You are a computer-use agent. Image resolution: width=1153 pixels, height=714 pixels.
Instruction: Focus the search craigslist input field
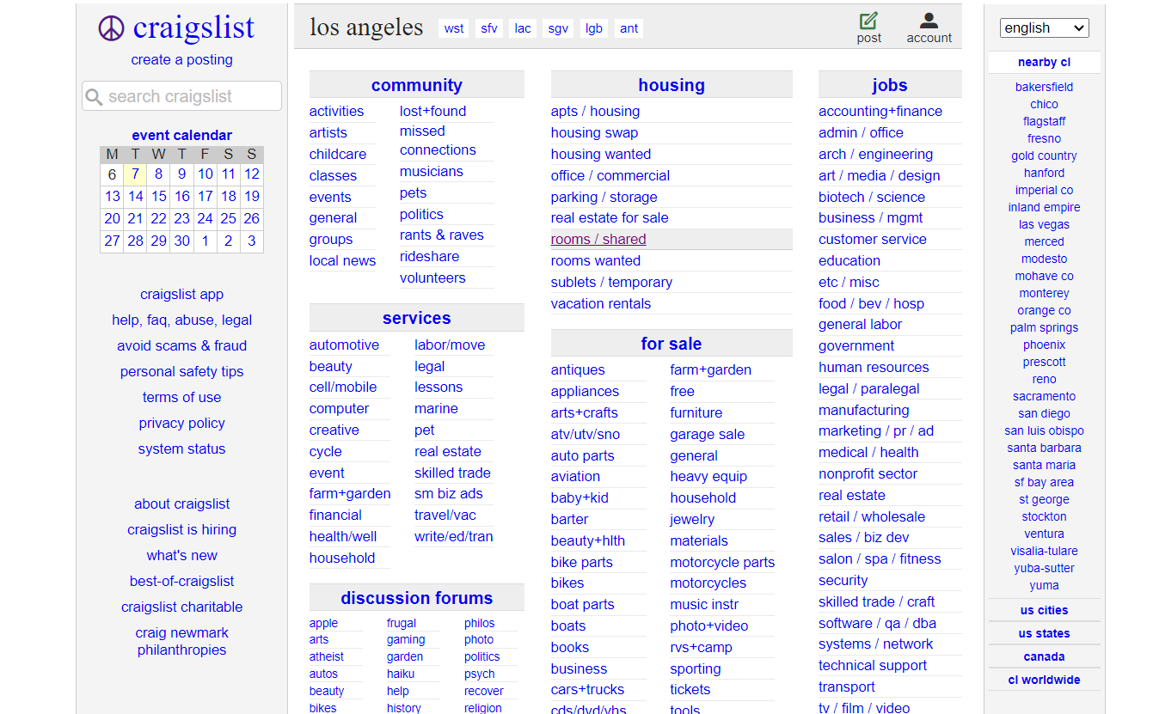pos(181,96)
